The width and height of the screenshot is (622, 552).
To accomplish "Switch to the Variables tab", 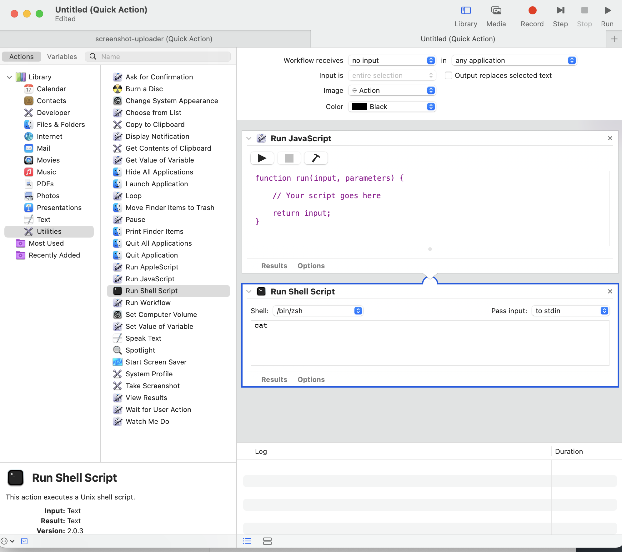I will (x=62, y=57).
